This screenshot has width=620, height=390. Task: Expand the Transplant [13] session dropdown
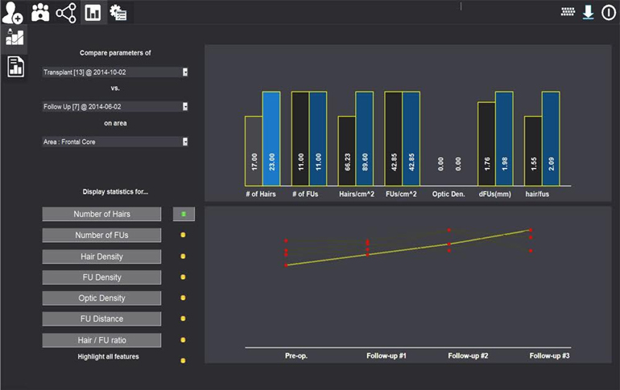click(x=185, y=72)
